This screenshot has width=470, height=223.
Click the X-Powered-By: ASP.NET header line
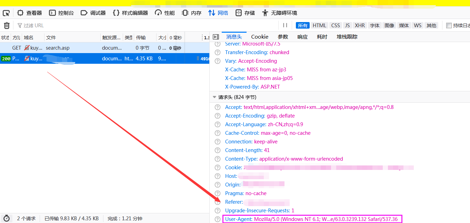click(252, 87)
